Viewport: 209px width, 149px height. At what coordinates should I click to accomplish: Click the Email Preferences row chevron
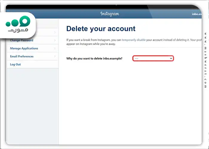pyautogui.click(x=55, y=56)
